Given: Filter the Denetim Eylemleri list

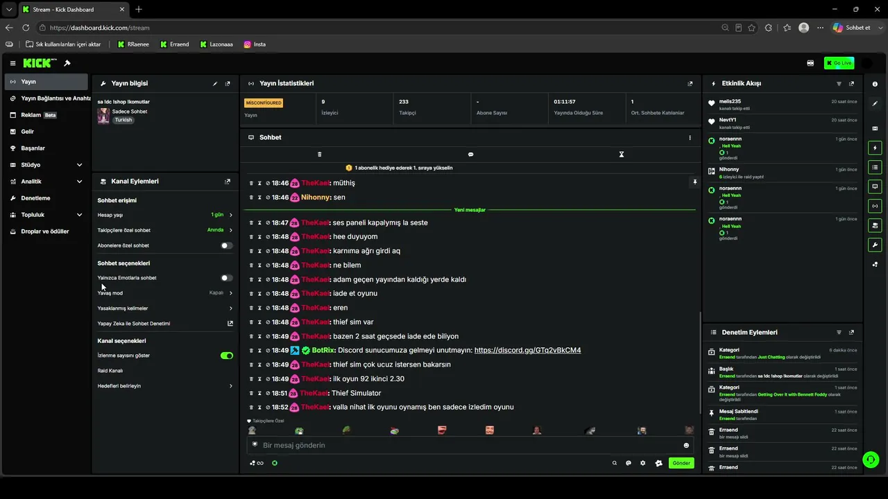Looking at the screenshot, I should tap(839, 333).
